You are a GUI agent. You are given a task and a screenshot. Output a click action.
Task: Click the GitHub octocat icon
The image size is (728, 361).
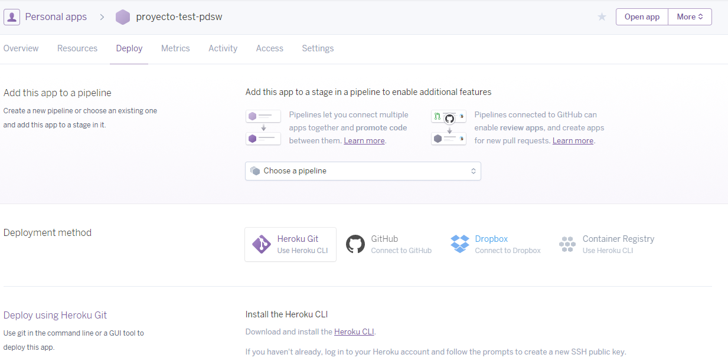355,244
